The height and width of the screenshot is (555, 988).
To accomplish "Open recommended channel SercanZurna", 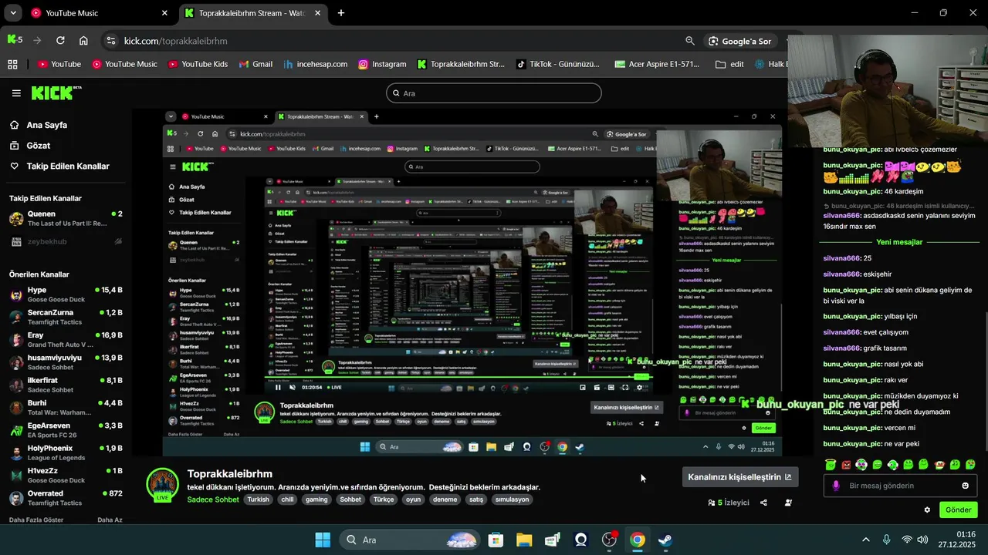I will coord(66,318).
